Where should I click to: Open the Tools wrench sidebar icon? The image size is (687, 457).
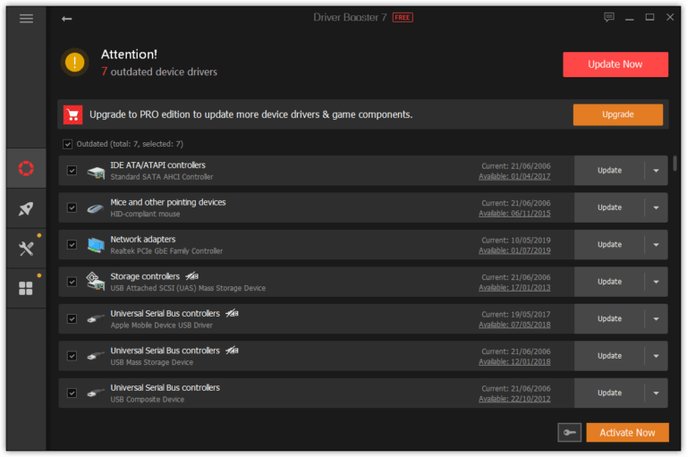[x=26, y=249]
